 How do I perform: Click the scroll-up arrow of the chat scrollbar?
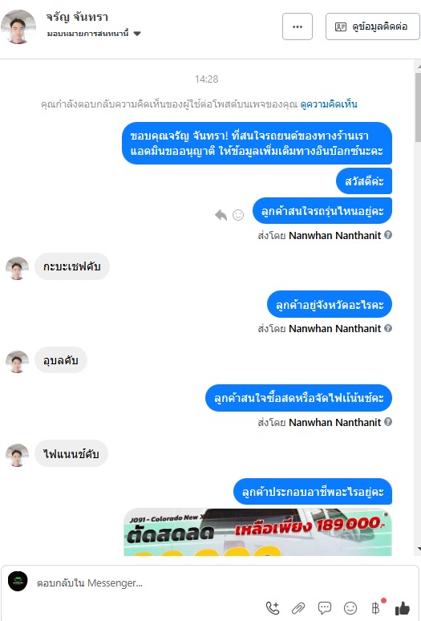(x=419, y=65)
